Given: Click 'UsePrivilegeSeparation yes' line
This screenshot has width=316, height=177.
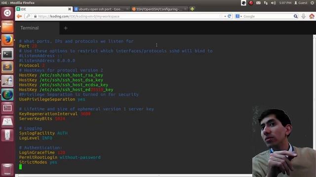Looking at the screenshot, I should (52, 99).
